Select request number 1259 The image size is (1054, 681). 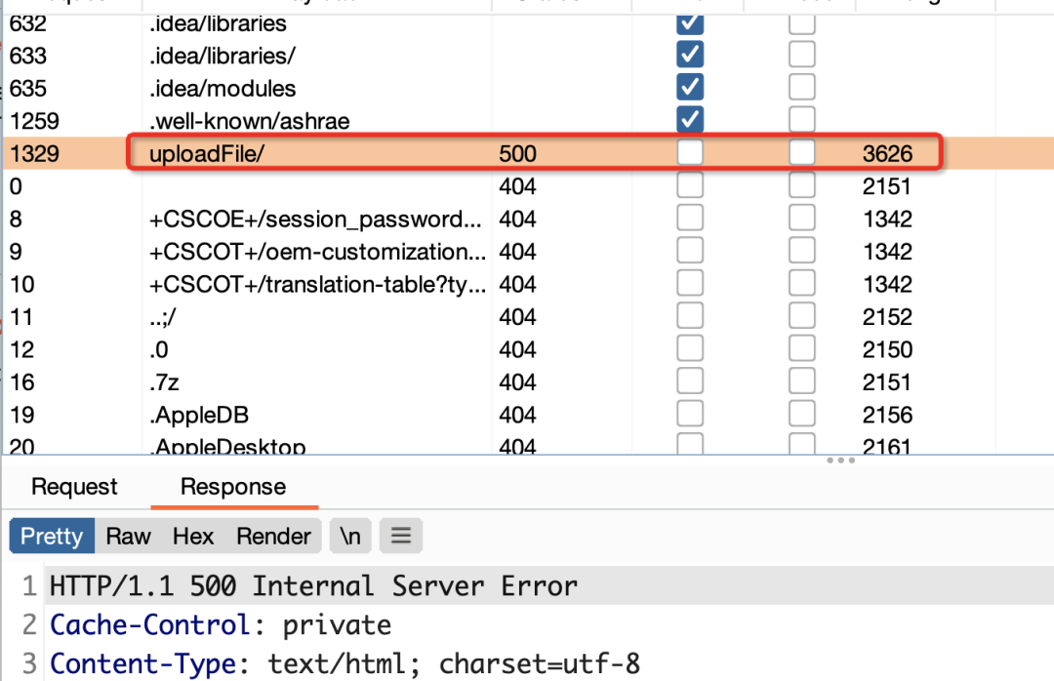click(34, 121)
